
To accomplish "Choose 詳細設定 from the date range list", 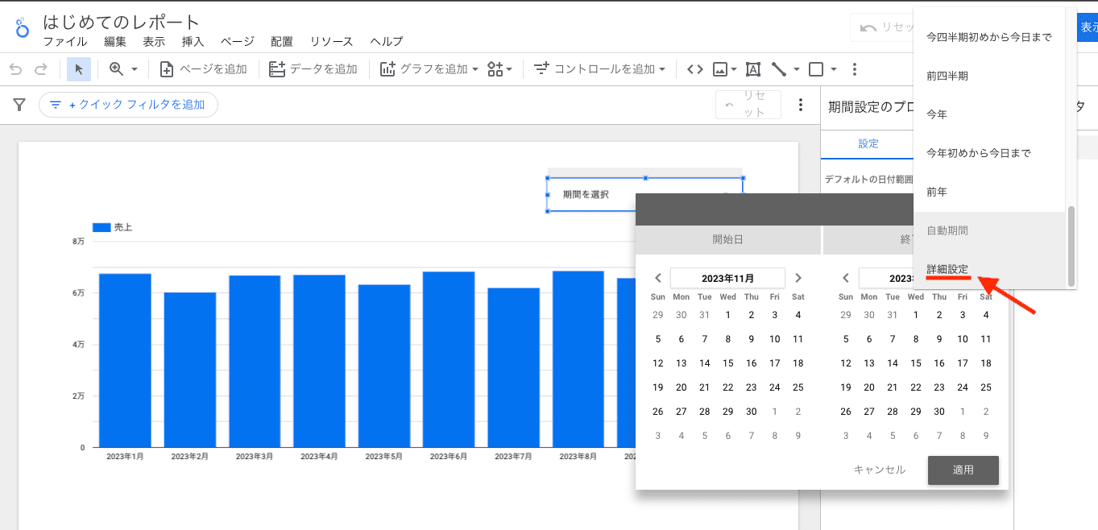I will (947, 269).
